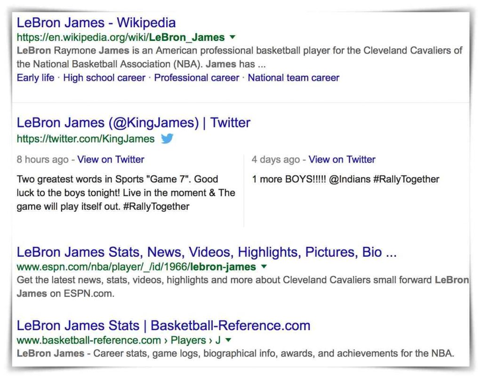The width and height of the screenshot is (482, 379).
Task: View the 8 hours ago tweet on Twitter
Action: [111, 159]
